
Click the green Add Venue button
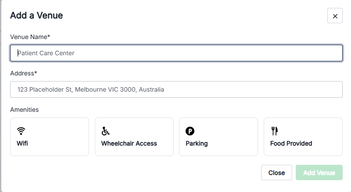(x=319, y=173)
